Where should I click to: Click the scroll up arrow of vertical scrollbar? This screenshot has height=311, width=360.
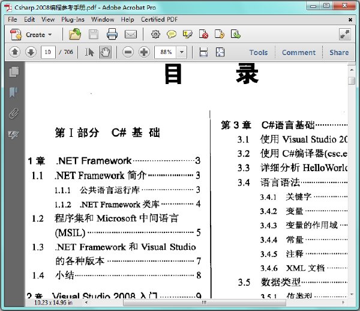coord(352,70)
